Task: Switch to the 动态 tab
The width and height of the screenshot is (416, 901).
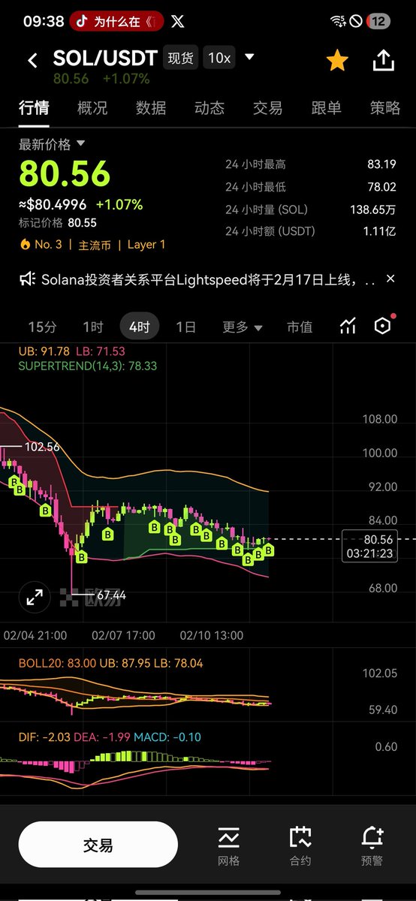Action: [210, 107]
